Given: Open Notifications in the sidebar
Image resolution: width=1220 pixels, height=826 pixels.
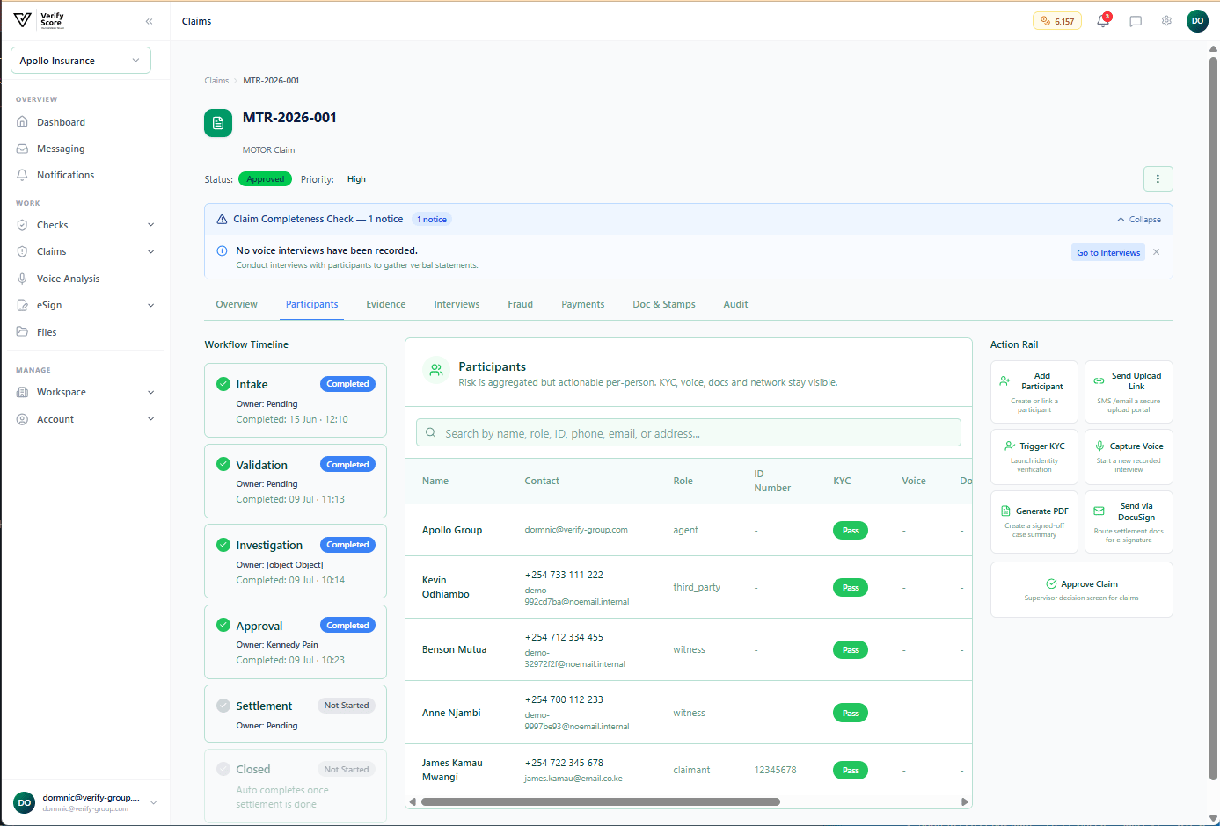Looking at the screenshot, I should pos(65,175).
